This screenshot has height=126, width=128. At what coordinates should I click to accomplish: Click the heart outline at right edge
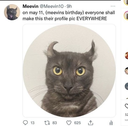pos(126,106)
